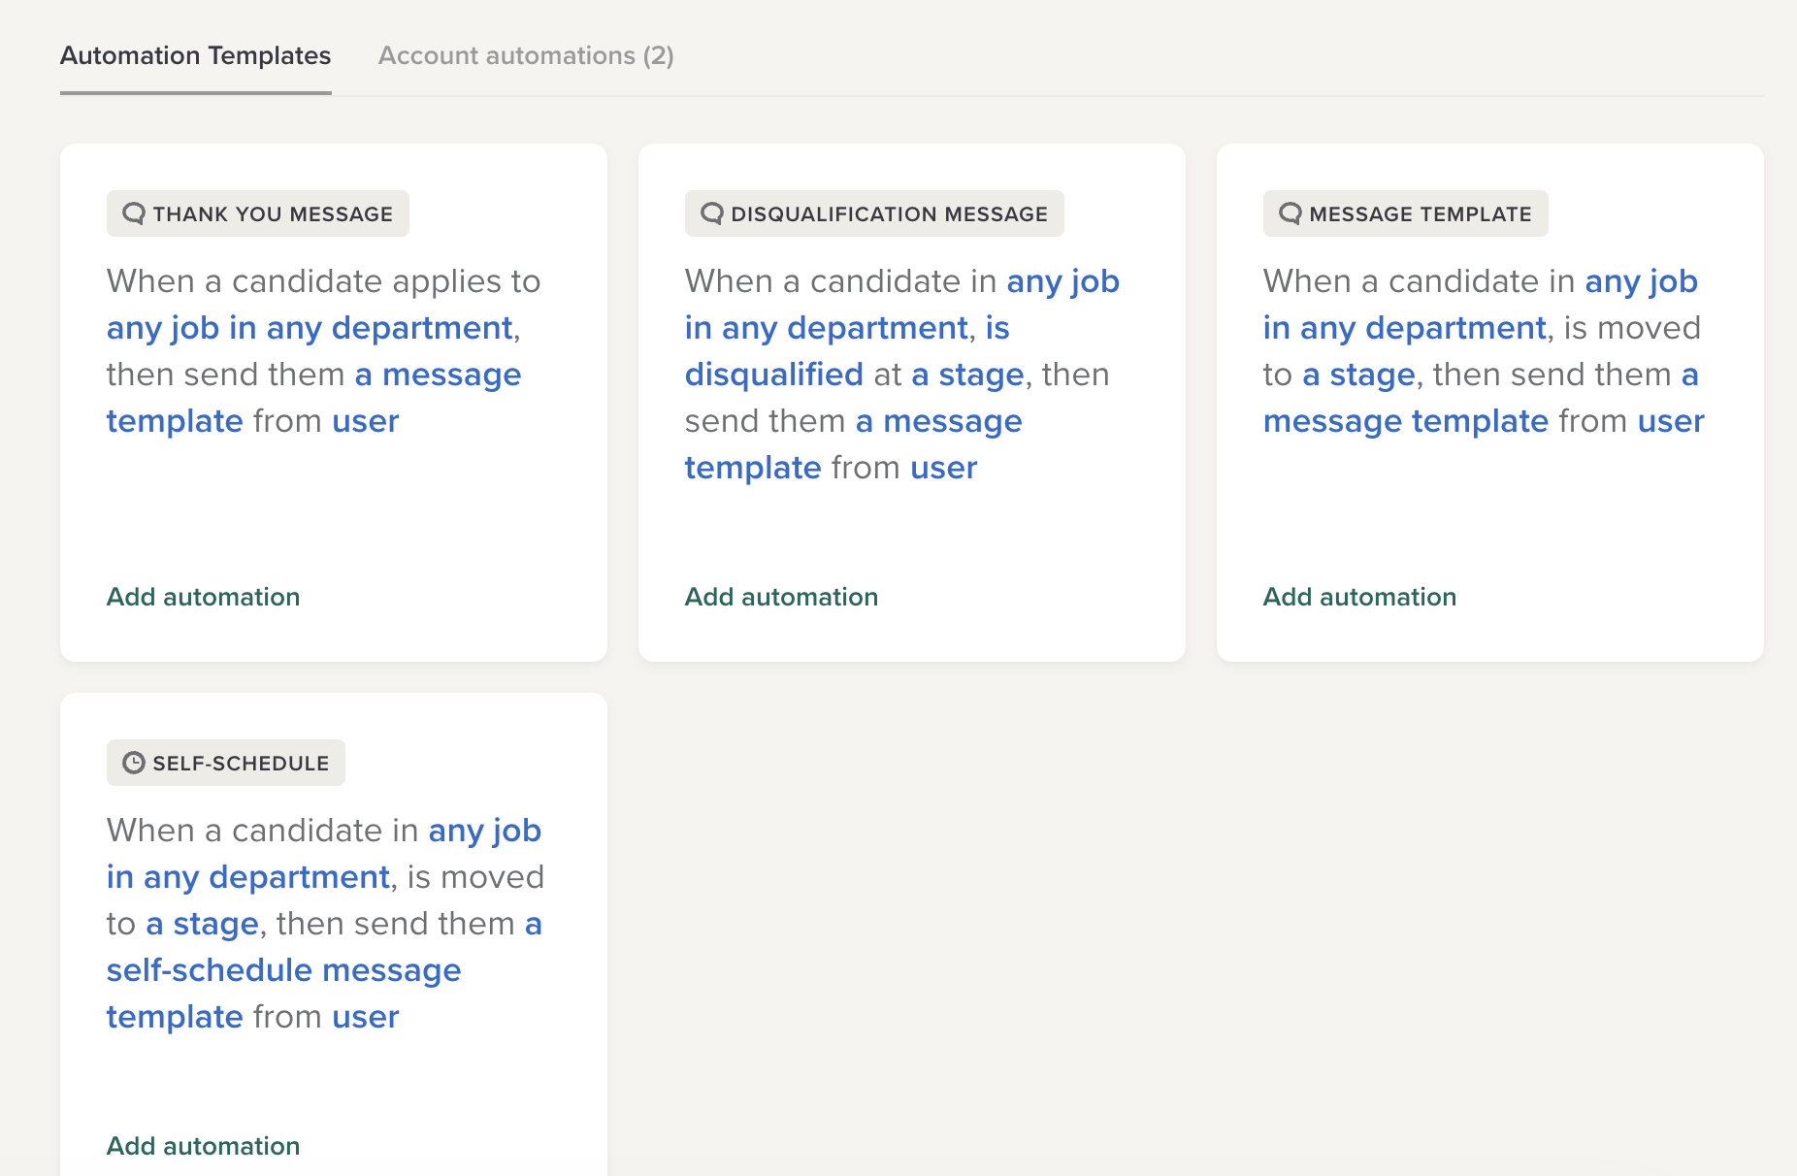1797x1176 pixels.
Task: Pick 'user' sender in Thank You Message card
Action: (366, 421)
